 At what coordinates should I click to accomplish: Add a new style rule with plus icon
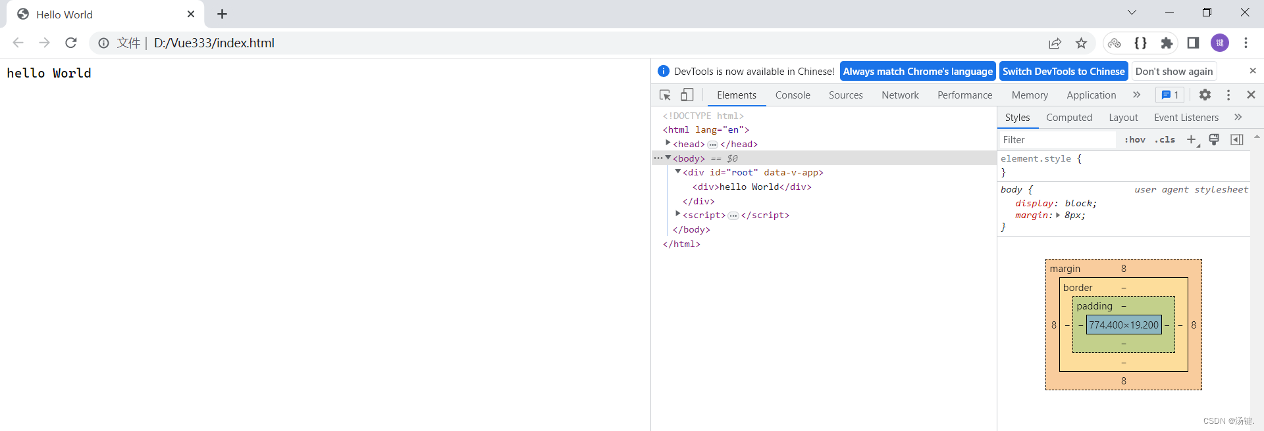(x=1192, y=139)
